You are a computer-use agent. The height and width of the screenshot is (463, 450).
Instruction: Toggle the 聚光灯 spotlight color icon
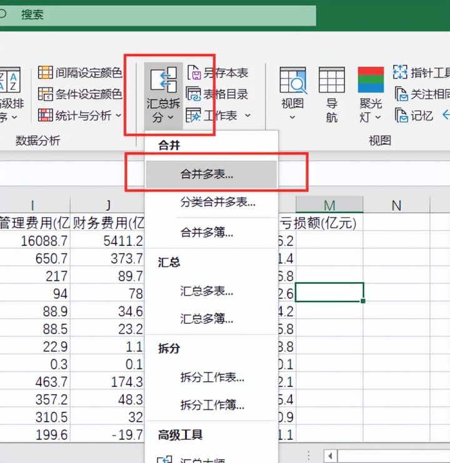[371, 80]
